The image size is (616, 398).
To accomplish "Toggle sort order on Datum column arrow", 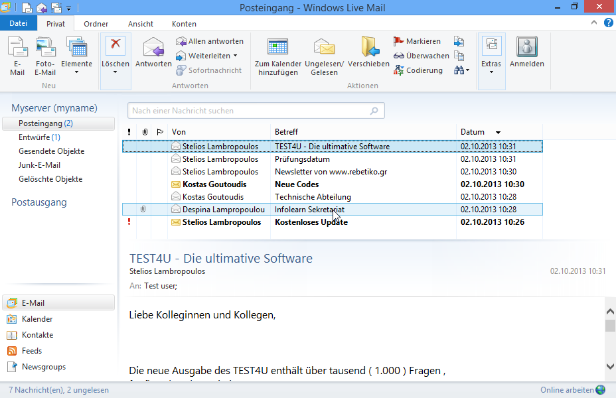I will pyautogui.click(x=498, y=132).
